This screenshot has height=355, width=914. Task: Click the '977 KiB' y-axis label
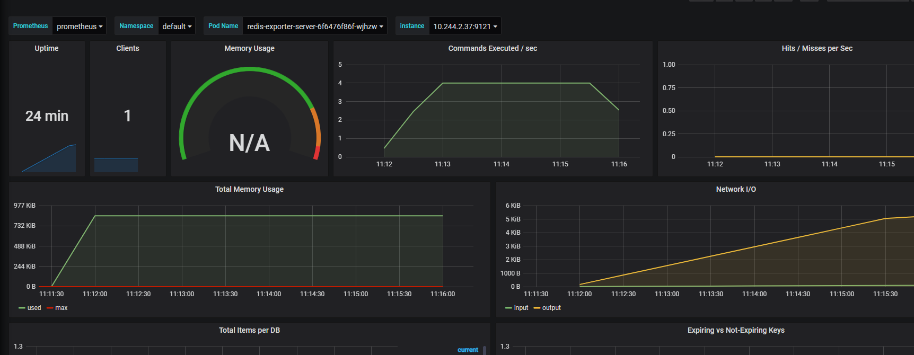point(24,206)
